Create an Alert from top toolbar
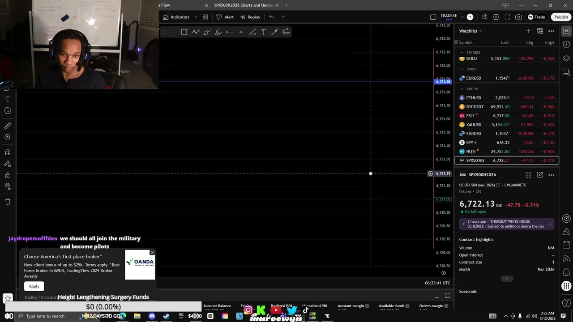This screenshot has height=322, width=573. click(x=225, y=17)
